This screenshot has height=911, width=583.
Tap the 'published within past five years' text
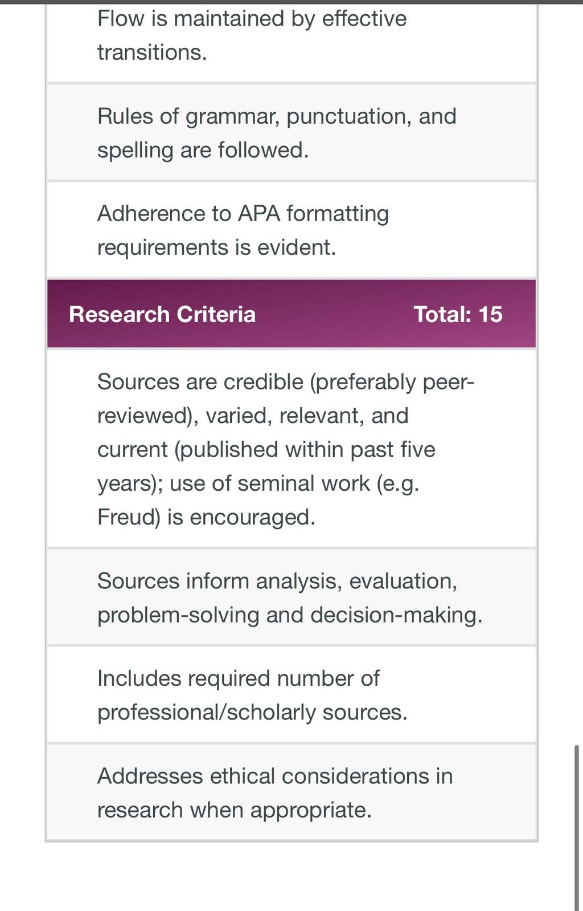tap(266, 466)
